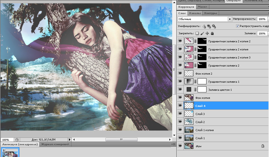Image resolution: width=269 pixels, height=157 pixels.
Task: Open status bar info arrow menu
Action: coord(69,140)
